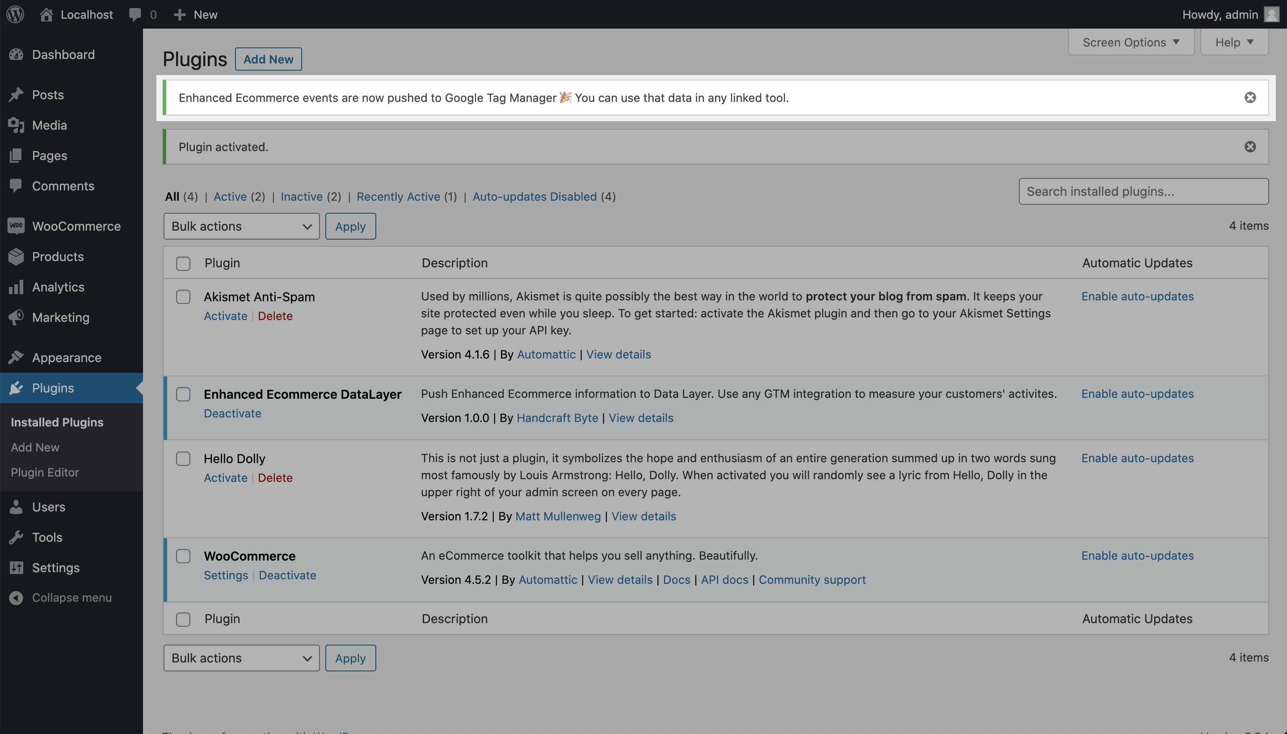Check the Enhanced Ecommerce DataLayer checkbox
Image resolution: width=1287 pixels, height=734 pixels.
click(183, 394)
